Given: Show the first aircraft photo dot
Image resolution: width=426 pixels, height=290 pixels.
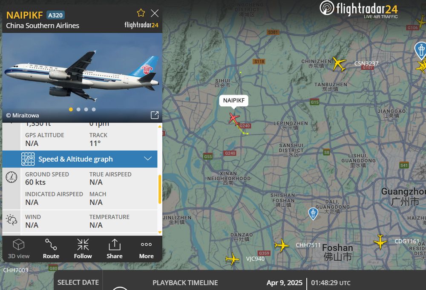Looking at the screenshot, I should coord(71,109).
